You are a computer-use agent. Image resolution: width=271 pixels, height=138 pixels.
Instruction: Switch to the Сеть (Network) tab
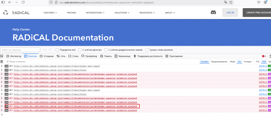(61, 56)
